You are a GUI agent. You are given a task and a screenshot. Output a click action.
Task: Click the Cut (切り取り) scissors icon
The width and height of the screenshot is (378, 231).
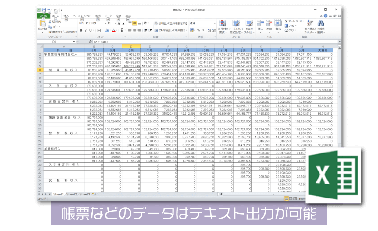(x=50, y=22)
